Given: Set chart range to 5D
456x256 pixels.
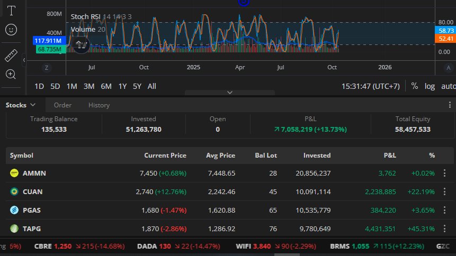Looking at the screenshot, I should pos(55,86).
